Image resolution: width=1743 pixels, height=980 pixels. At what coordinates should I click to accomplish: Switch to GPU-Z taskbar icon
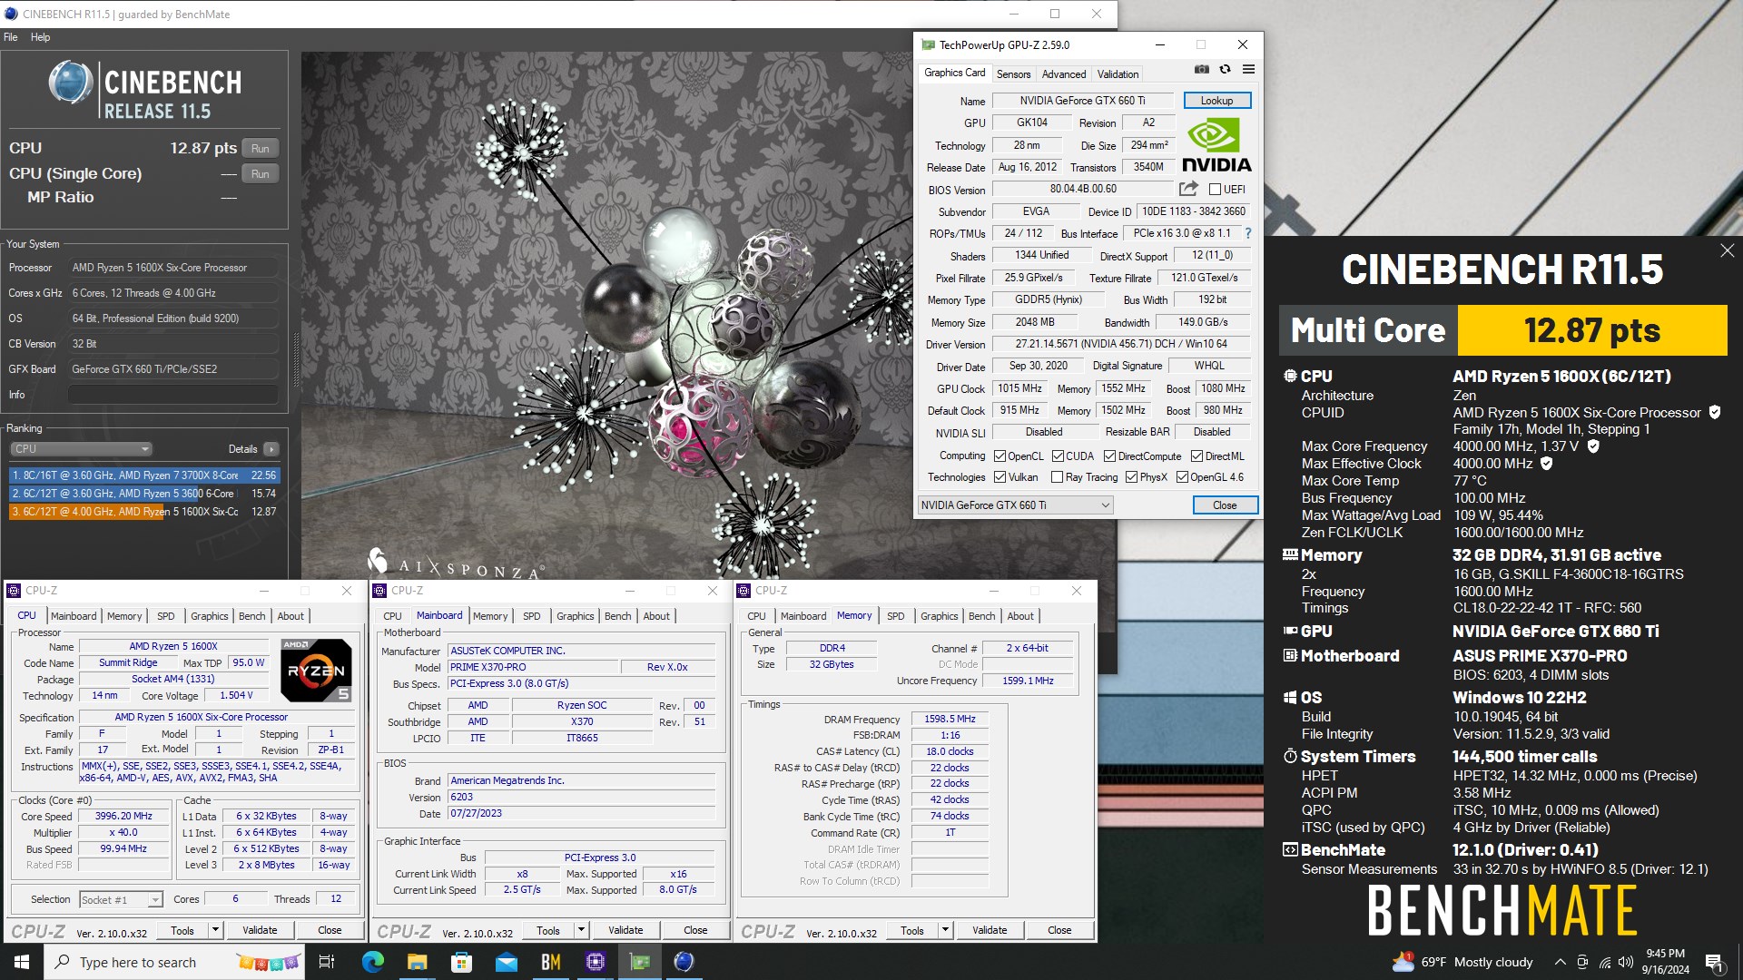[x=640, y=962]
